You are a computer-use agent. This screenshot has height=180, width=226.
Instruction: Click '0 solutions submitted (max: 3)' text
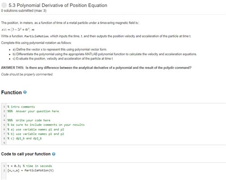[24, 10]
